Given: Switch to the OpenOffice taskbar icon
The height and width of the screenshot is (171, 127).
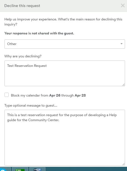Looking at the screenshot, I should pyautogui.click(x=37, y=169).
